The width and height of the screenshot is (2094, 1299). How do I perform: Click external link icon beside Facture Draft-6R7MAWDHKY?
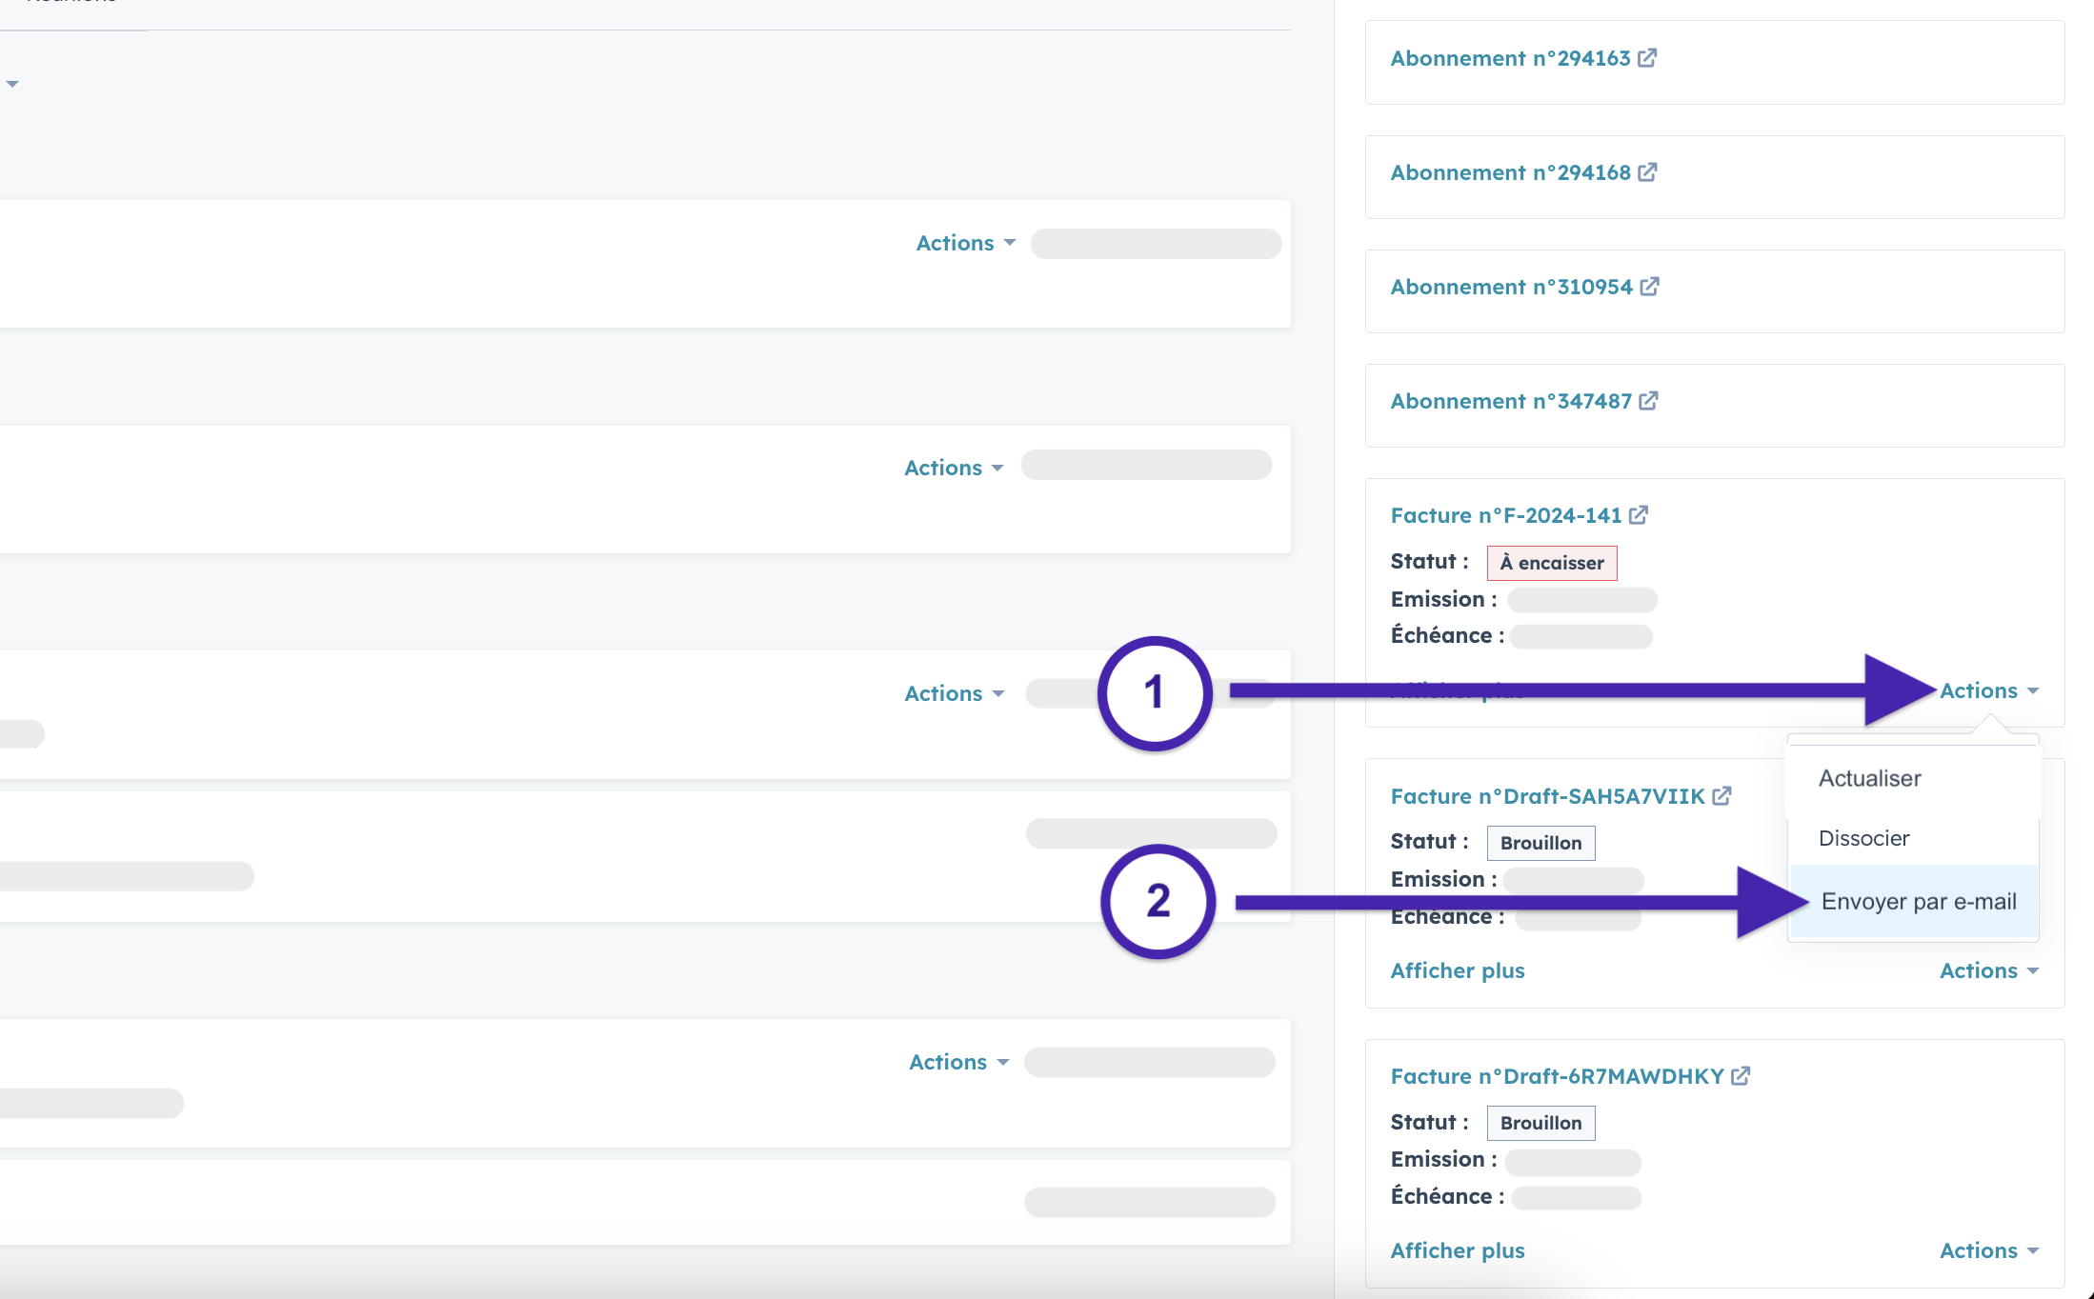[1741, 1076]
